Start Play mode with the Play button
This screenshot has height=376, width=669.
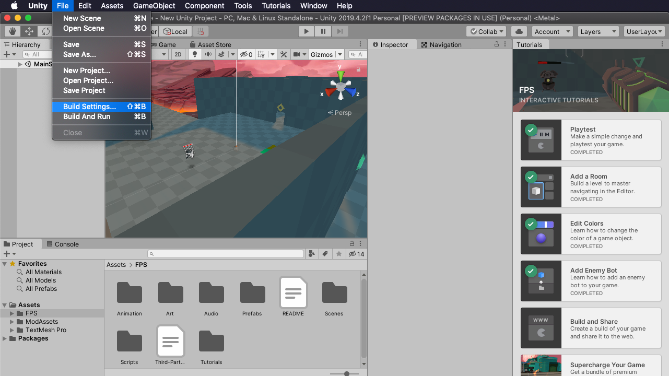point(307,31)
